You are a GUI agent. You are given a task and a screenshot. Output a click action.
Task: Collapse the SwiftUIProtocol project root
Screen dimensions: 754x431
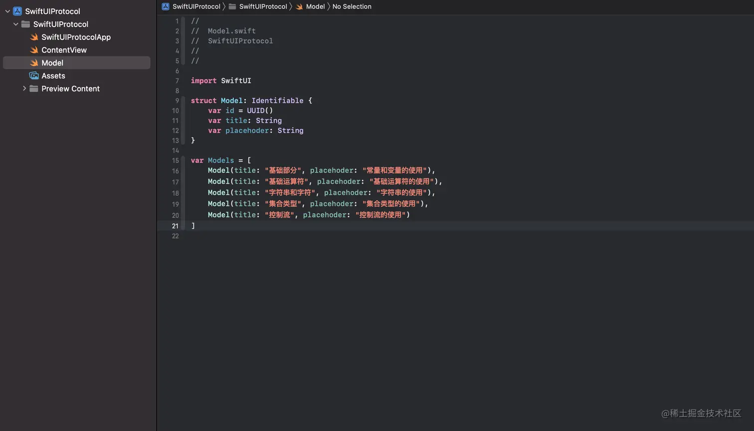coord(7,11)
